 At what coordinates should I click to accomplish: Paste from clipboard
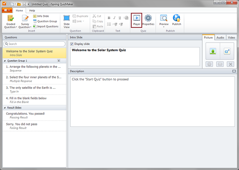coord(98,26)
